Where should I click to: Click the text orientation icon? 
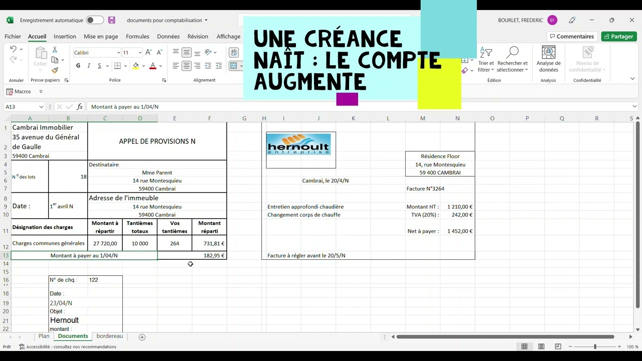click(208, 52)
